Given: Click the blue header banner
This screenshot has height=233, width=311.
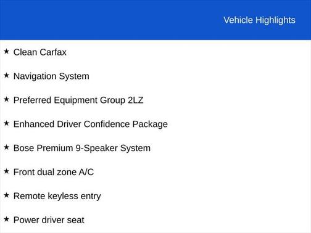Looking at the screenshot, I should [x=155, y=20].
